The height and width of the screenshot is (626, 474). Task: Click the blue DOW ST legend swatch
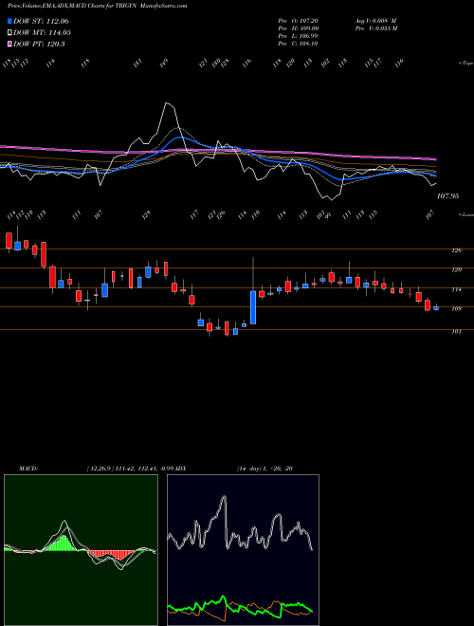coord(9,21)
